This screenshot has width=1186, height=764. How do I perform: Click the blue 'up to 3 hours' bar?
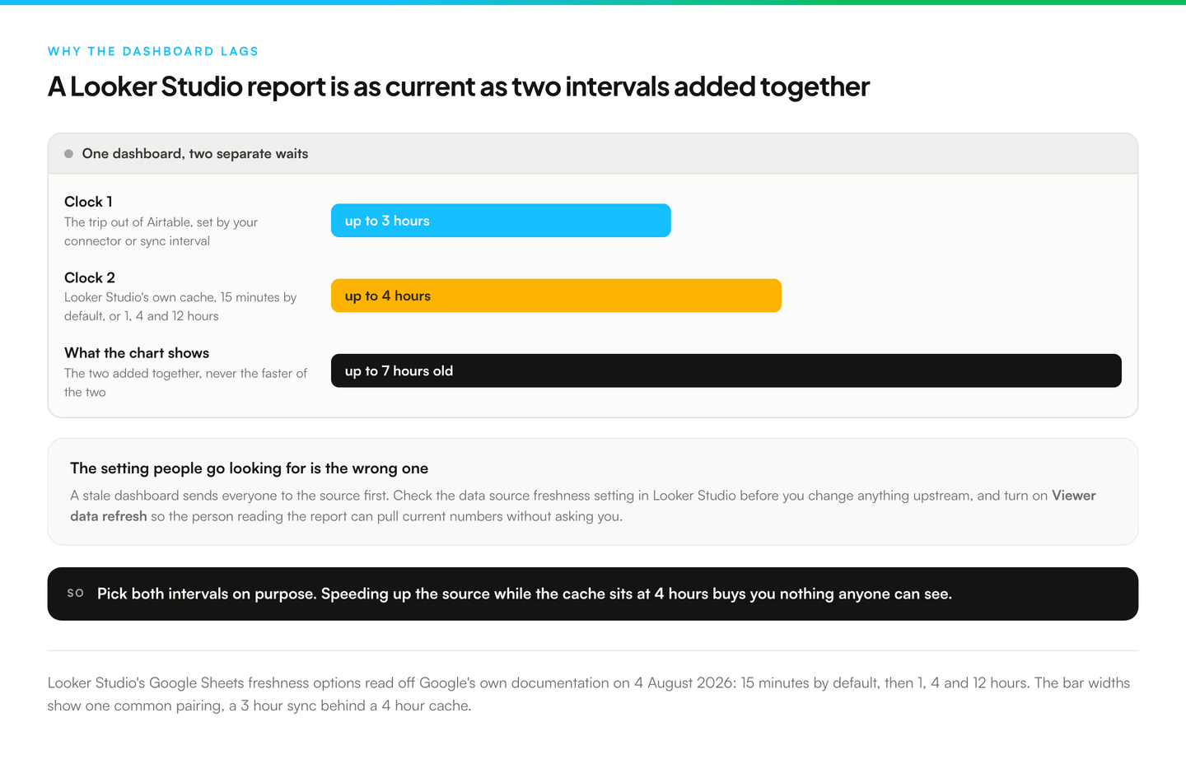pos(501,221)
